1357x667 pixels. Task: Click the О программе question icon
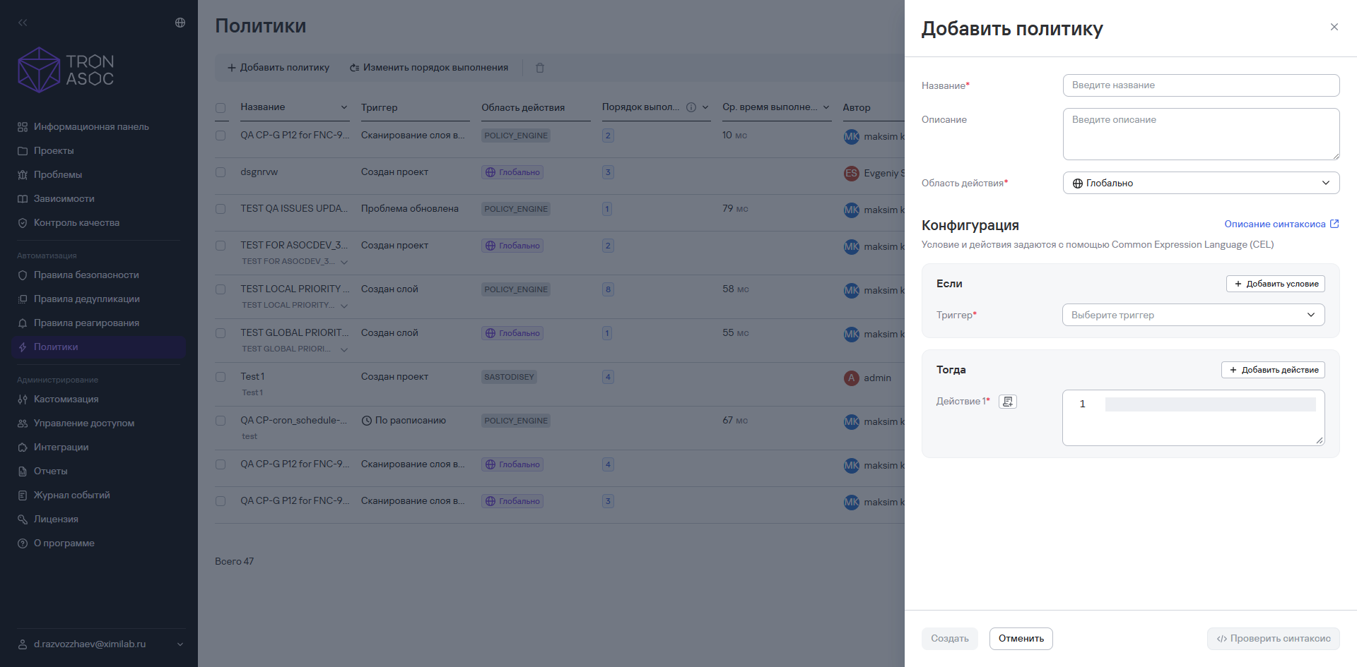pyautogui.click(x=23, y=543)
